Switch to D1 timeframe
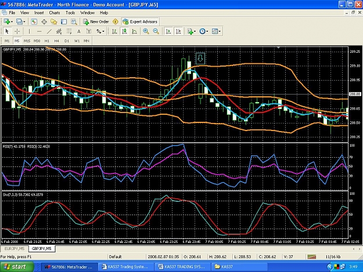The height and width of the screenshot is (272, 363). click(x=67, y=41)
